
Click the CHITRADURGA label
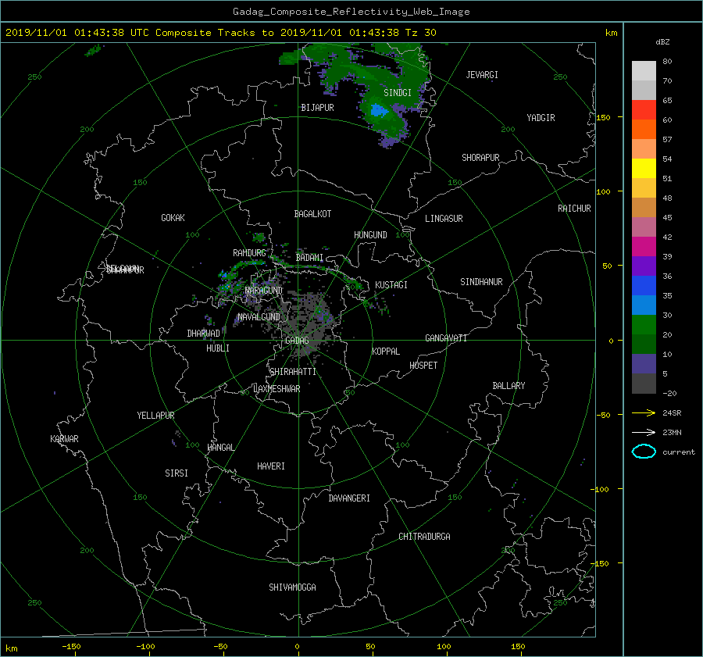425,537
